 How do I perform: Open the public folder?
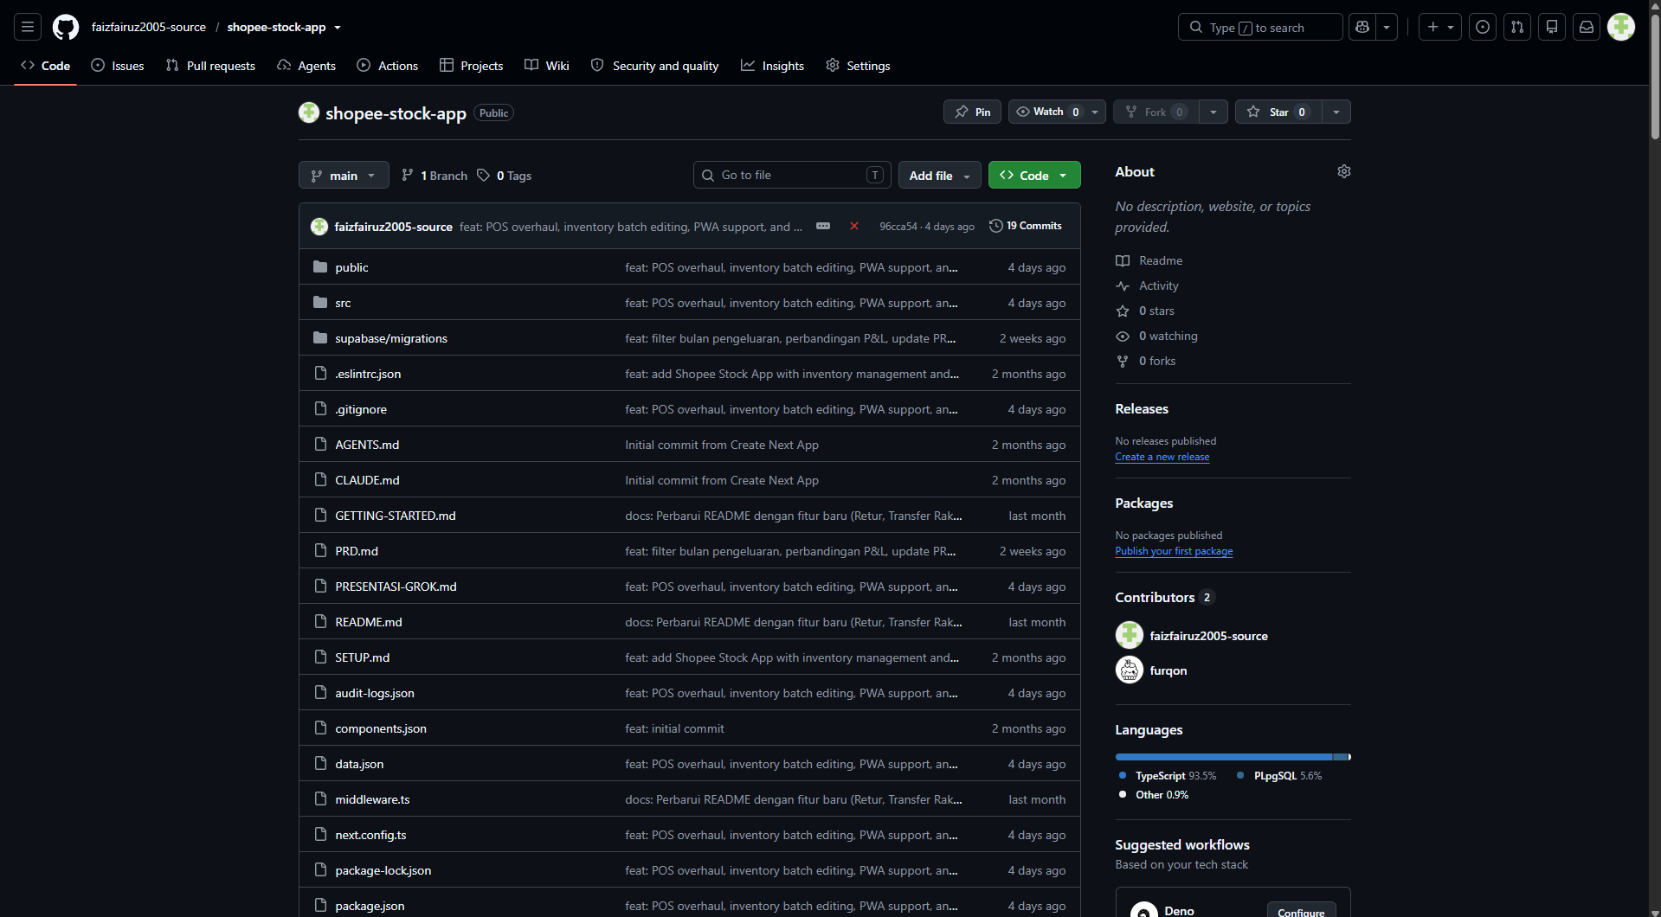point(351,267)
